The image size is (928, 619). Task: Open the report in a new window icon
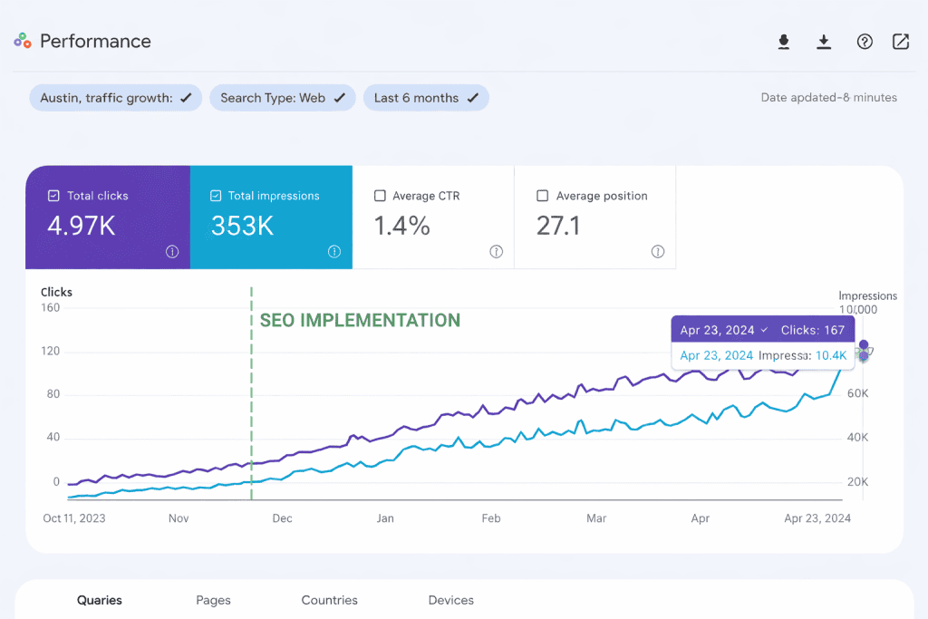900,41
